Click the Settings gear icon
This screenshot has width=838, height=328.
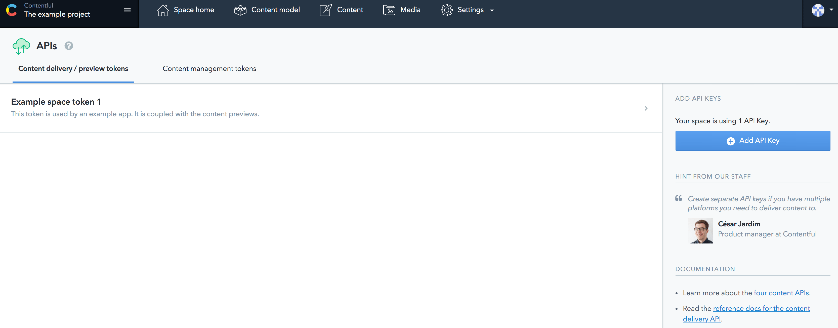coord(447,10)
